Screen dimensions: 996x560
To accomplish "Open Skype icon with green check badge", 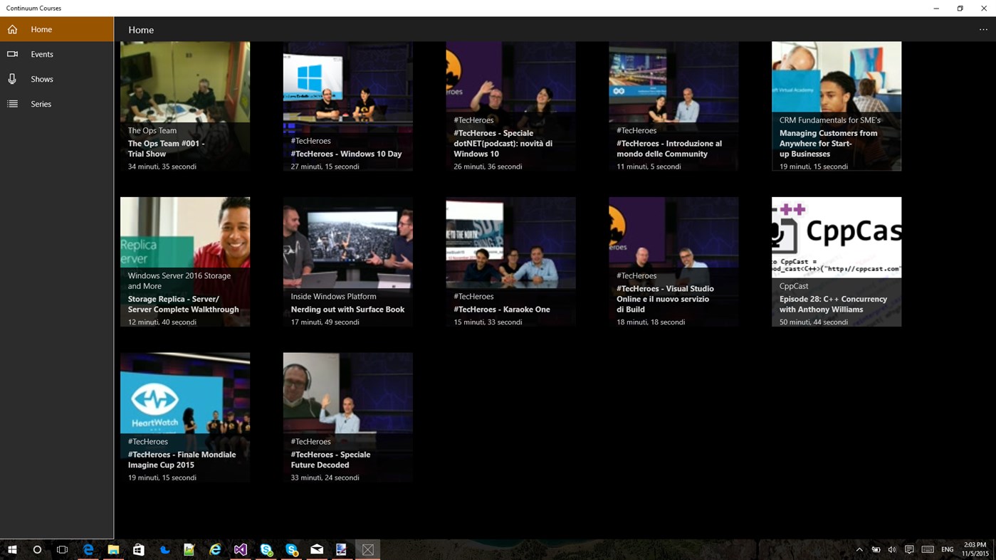I will coord(266,549).
